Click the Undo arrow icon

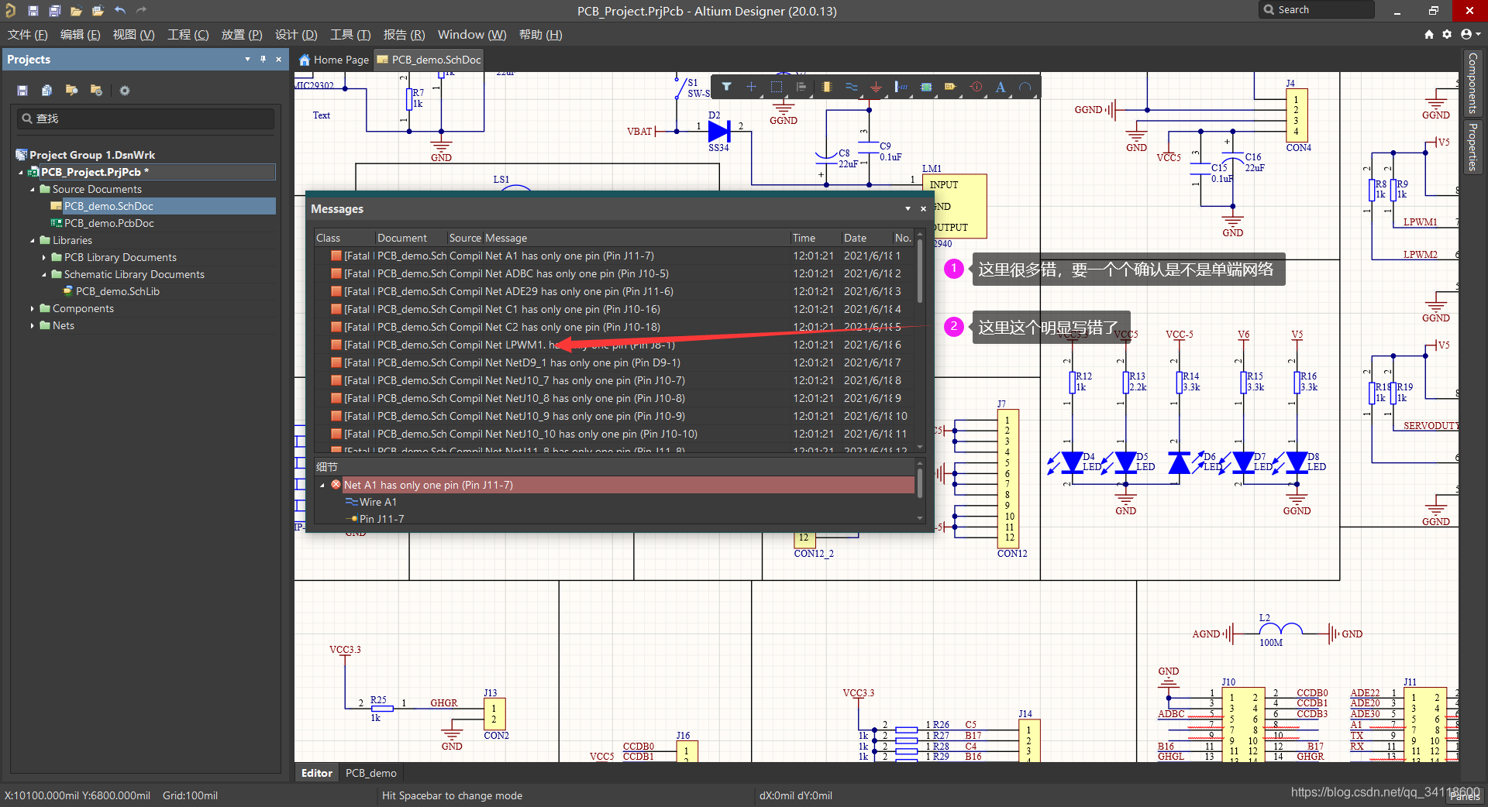tap(119, 11)
